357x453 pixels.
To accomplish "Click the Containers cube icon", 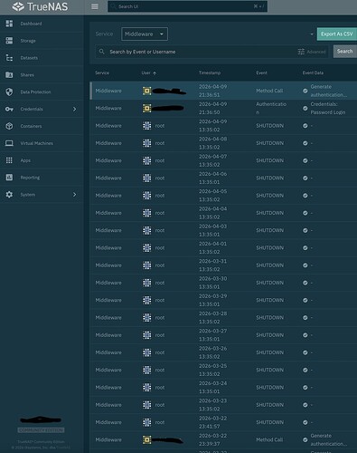I will (x=9, y=126).
